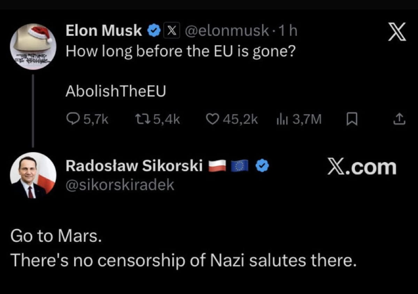This screenshot has height=294, width=418.
Task: Open Elon Musk's profile picture
Action: click(x=33, y=46)
